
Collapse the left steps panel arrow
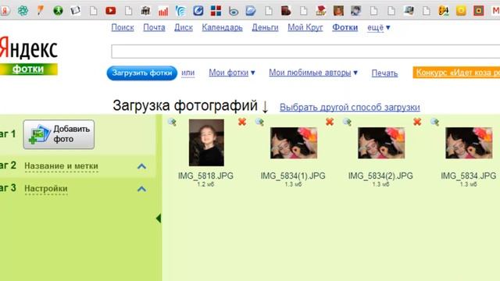[x=159, y=219]
